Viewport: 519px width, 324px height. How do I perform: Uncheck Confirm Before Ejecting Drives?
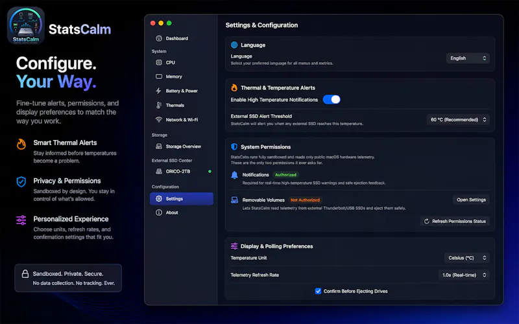[x=318, y=291]
